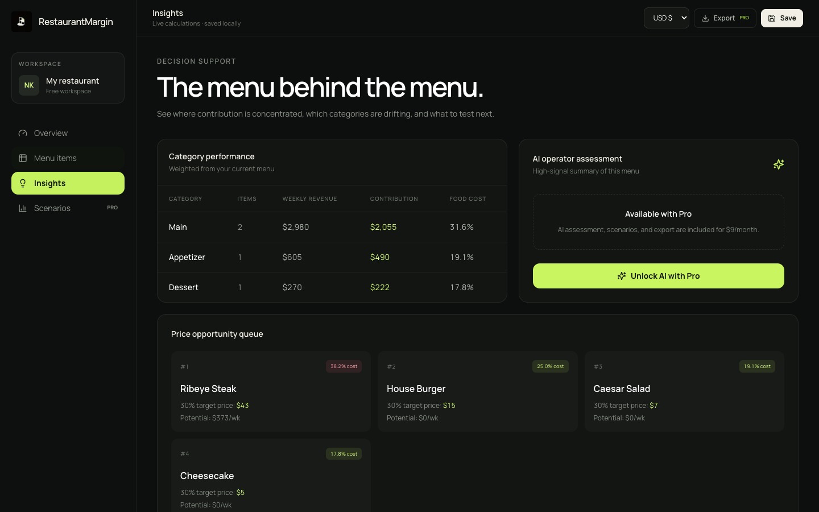Save the current workspace
Viewport: 819px width, 512px height.
click(x=782, y=18)
